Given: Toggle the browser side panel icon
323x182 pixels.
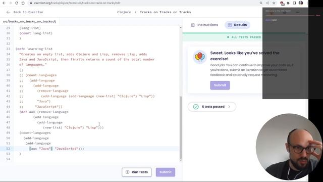Looking at the screenshot, I should (294, 3).
